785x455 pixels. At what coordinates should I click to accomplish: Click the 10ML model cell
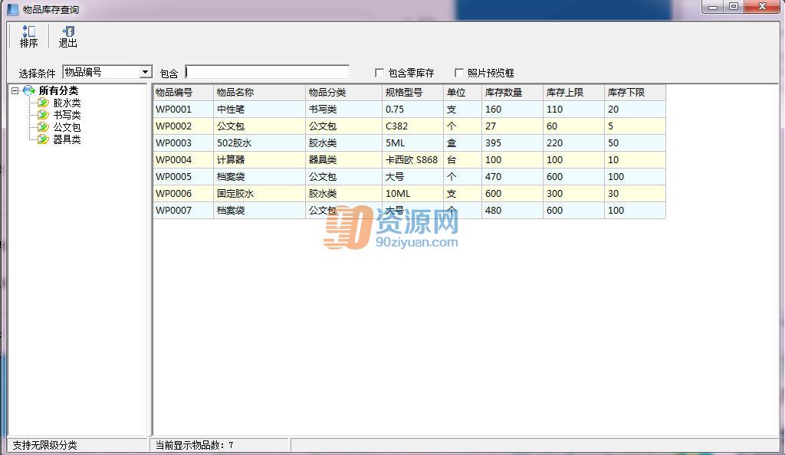(x=412, y=194)
